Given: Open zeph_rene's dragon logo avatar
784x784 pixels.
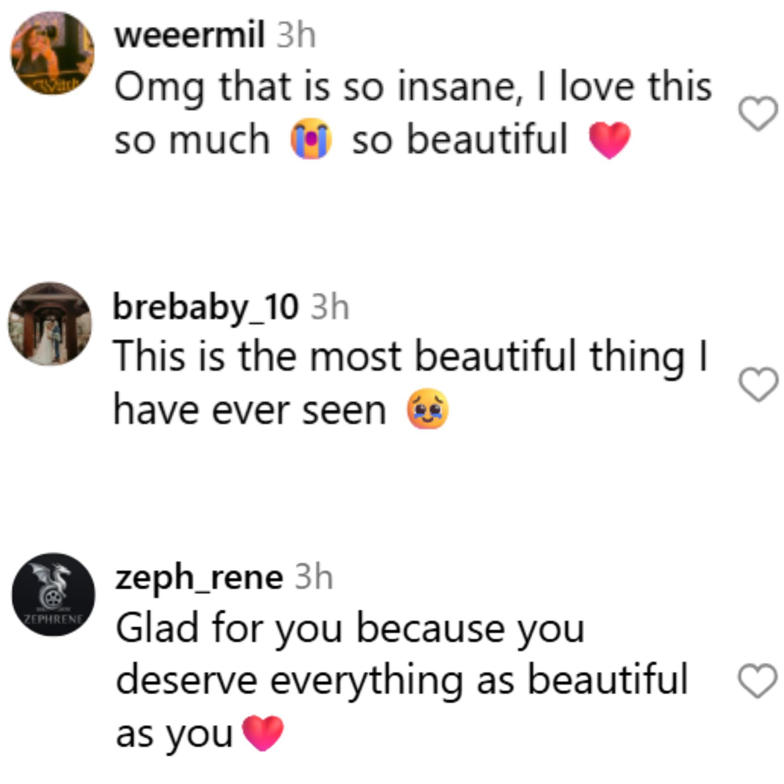Looking at the screenshot, I should coord(53,595).
